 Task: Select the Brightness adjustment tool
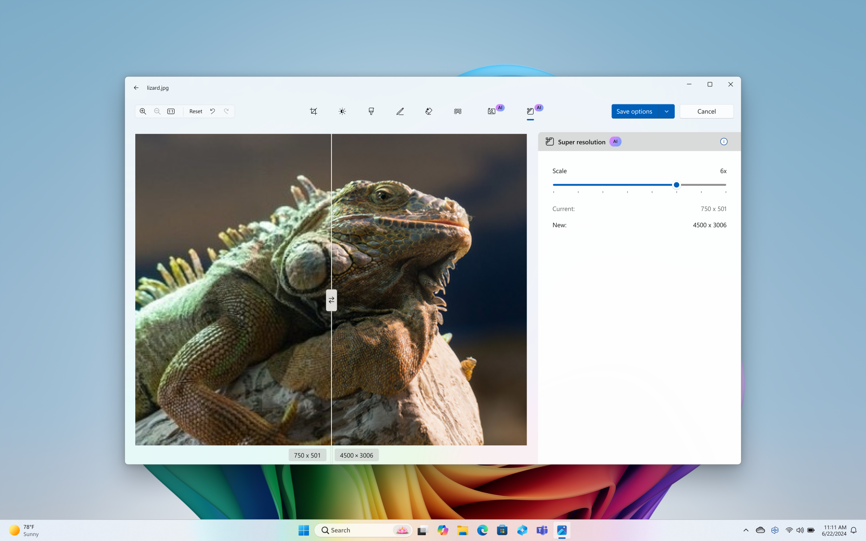[x=342, y=111]
